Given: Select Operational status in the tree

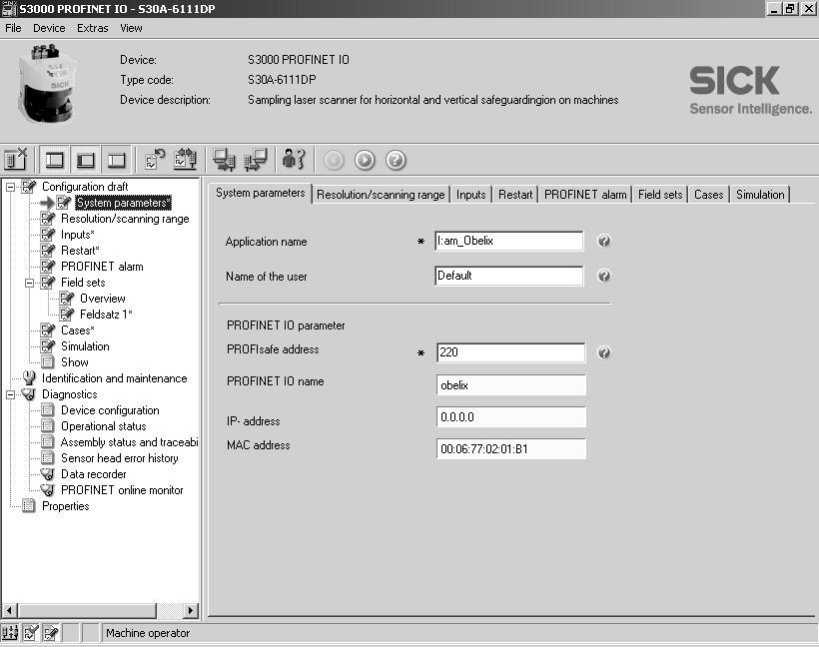Looking at the screenshot, I should coord(104,426).
